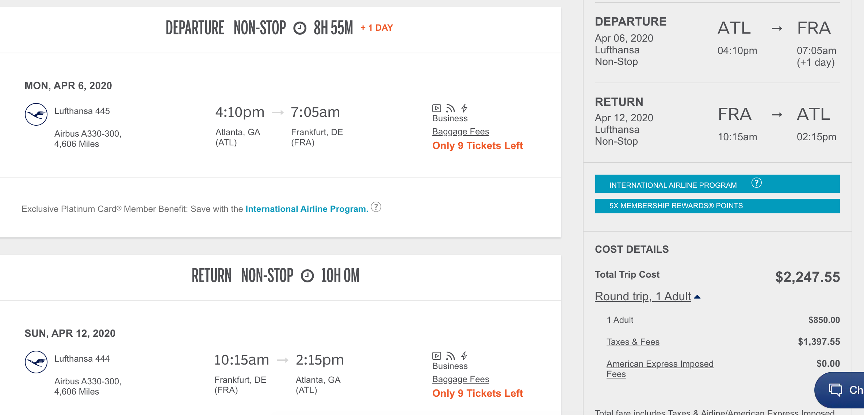The image size is (864, 415).
Task: Open the chat bubble button
Action: tap(840, 390)
